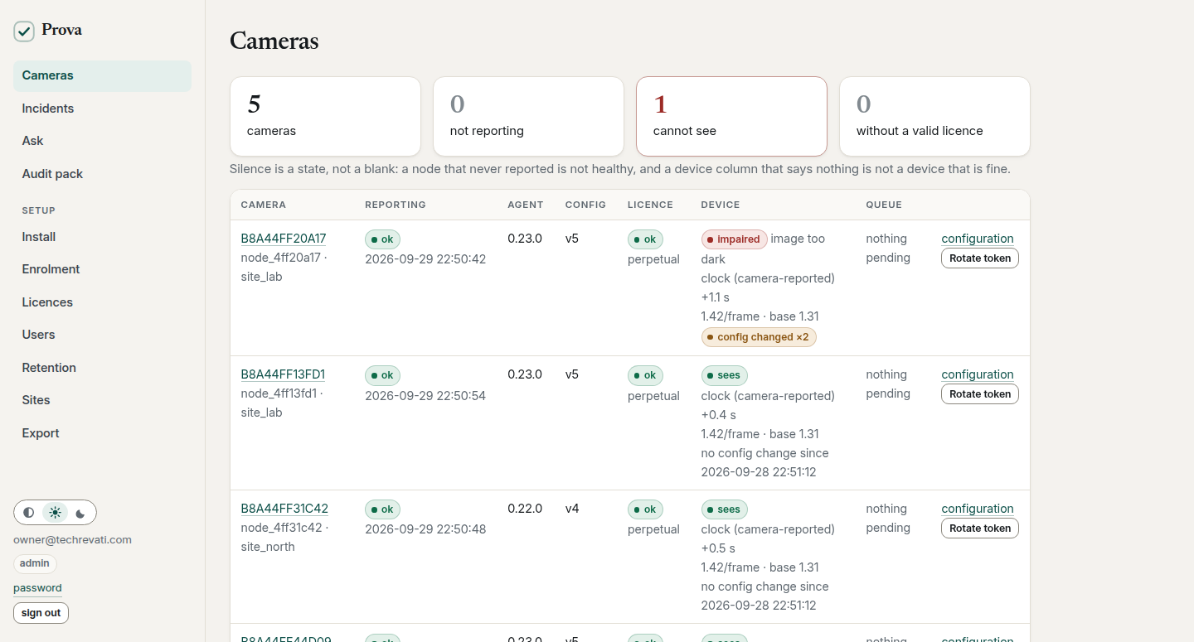Rotate token for camera B8A44FF31C42
Image resolution: width=1194 pixels, height=642 pixels.
click(980, 529)
